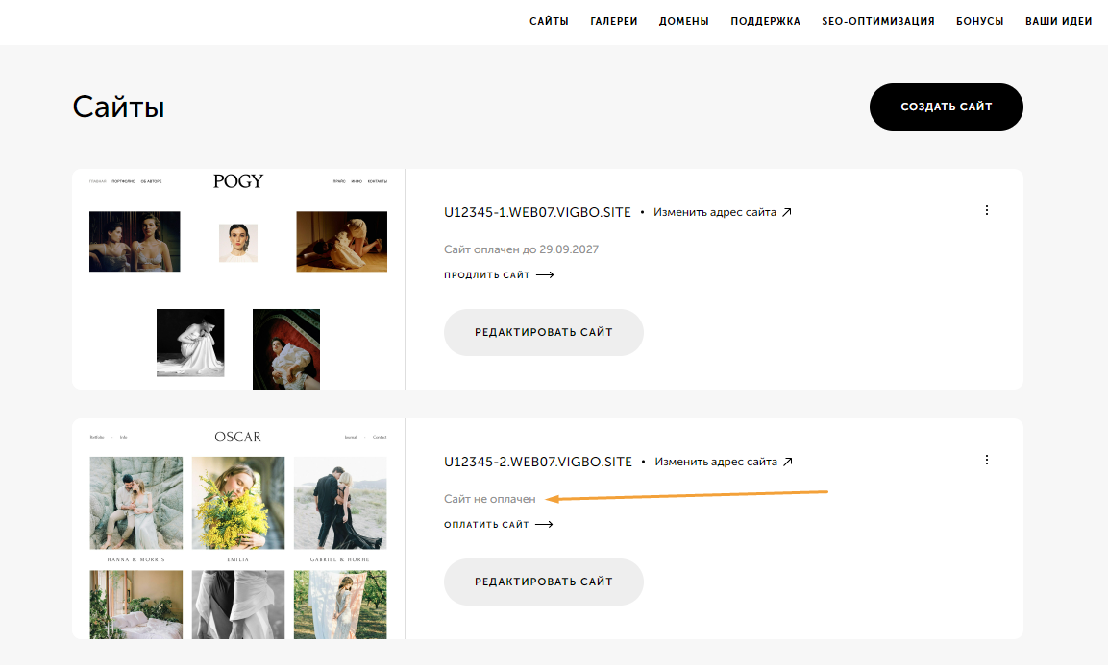The height and width of the screenshot is (665, 1108).
Task: Click the arrow next to Продлить сайт
Action: (x=545, y=275)
